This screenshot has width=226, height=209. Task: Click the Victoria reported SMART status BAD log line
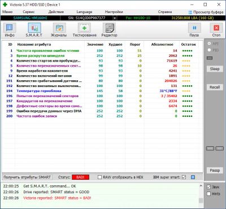[x=57, y=198]
